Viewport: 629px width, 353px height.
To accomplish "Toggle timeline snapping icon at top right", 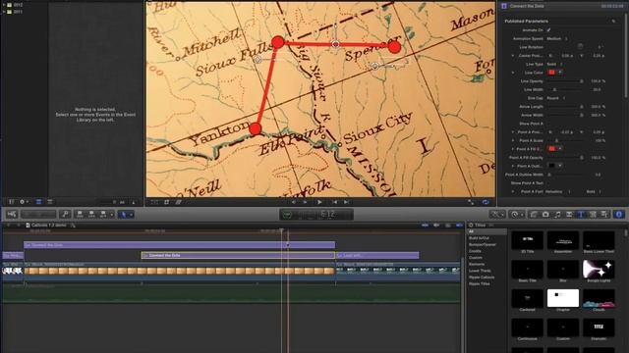I will (459, 226).
